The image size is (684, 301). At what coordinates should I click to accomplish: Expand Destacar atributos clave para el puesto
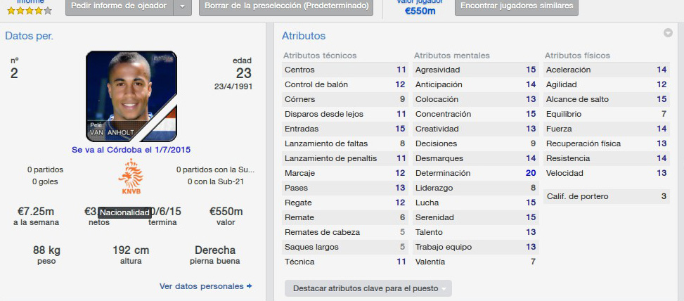[368, 288]
